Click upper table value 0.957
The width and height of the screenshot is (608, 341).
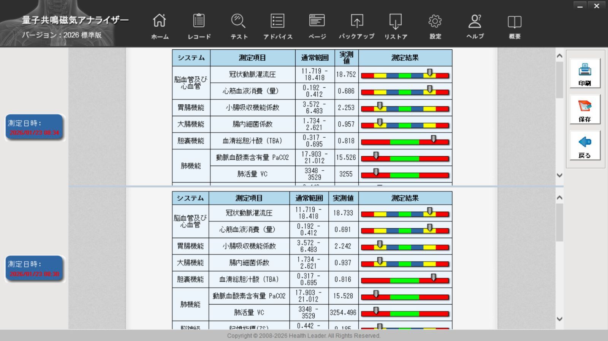[x=346, y=124]
